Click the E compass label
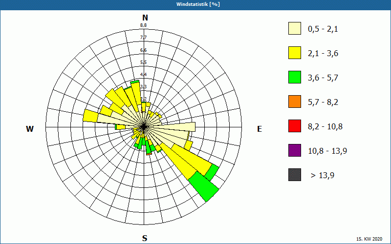Screen dimensions: 391x244 260,129
